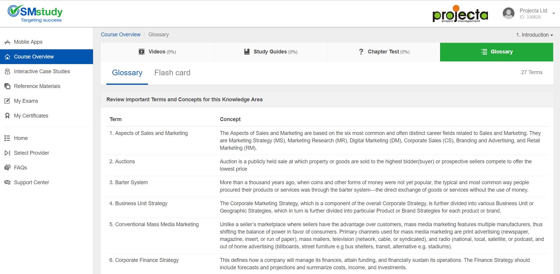Click the green Glossary tab button
The width and height of the screenshot is (560, 274).
tap(496, 52)
